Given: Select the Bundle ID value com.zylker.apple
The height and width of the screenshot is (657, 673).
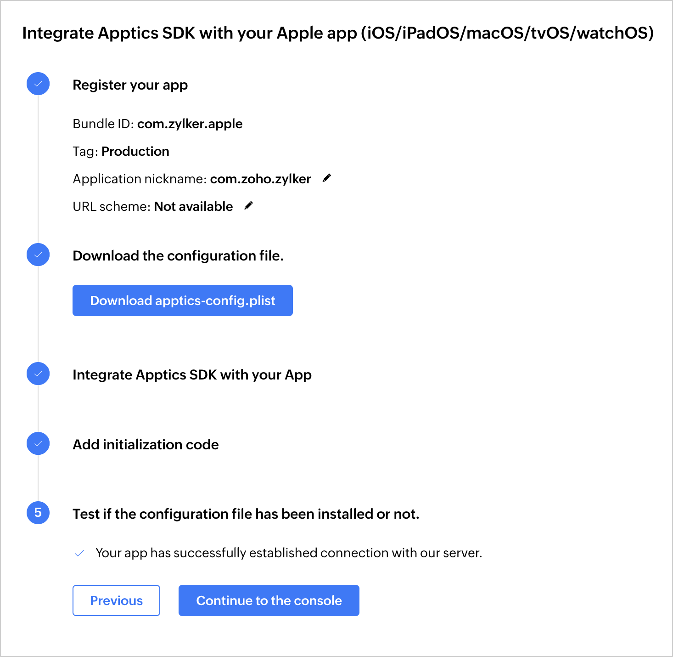Looking at the screenshot, I should pyautogui.click(x=190, y=124).
